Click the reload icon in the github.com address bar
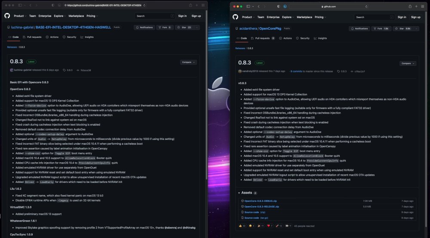The image size is (430, 238). click(x=366, y=6)
